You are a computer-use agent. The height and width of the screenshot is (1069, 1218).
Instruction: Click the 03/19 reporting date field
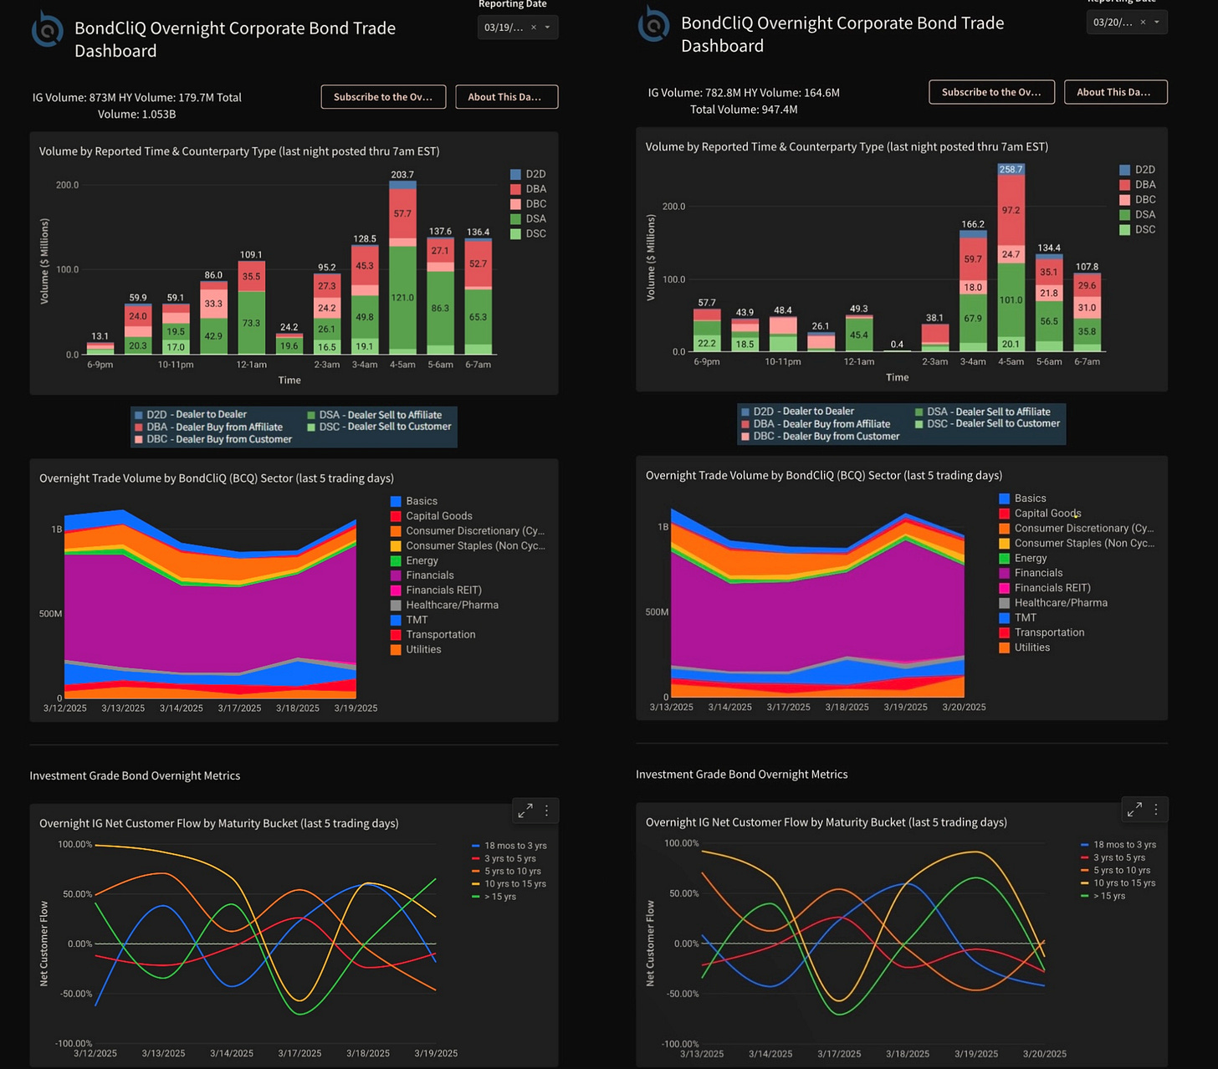click(518, 28)
